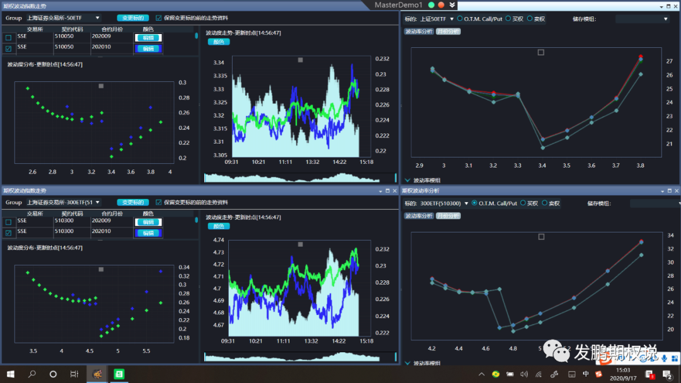Click the 颜色 button above the 300ETF trend chart
Viewport: 681px width, 383px height.
pyautogui.click(x=218, y=226)
